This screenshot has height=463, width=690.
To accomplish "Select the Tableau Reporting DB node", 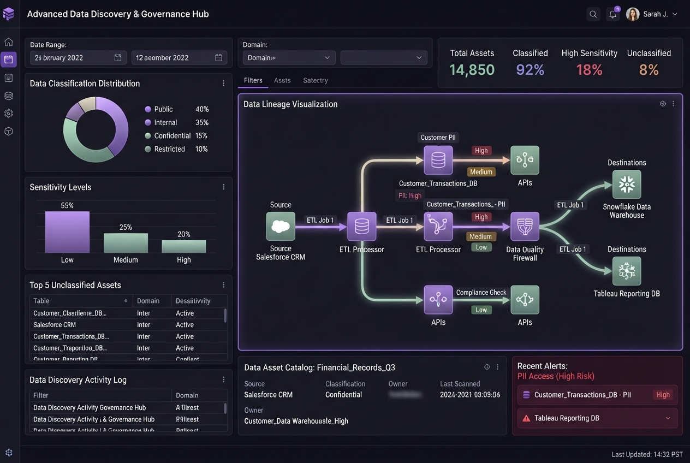I will (627, 271).
